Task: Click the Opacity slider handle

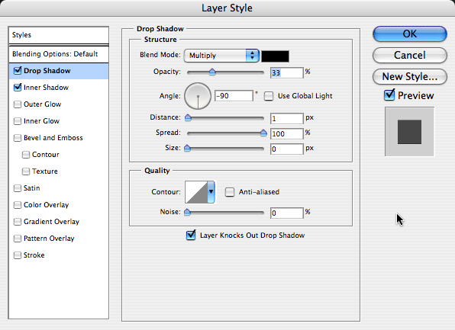Action: coord(212,72)
